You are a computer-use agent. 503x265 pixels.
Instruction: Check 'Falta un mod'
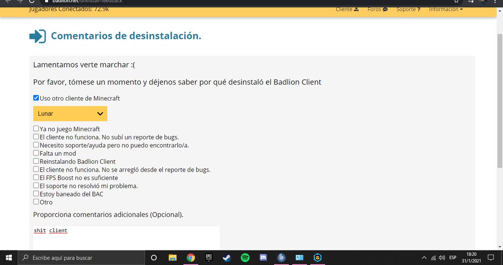pos(36,153)
